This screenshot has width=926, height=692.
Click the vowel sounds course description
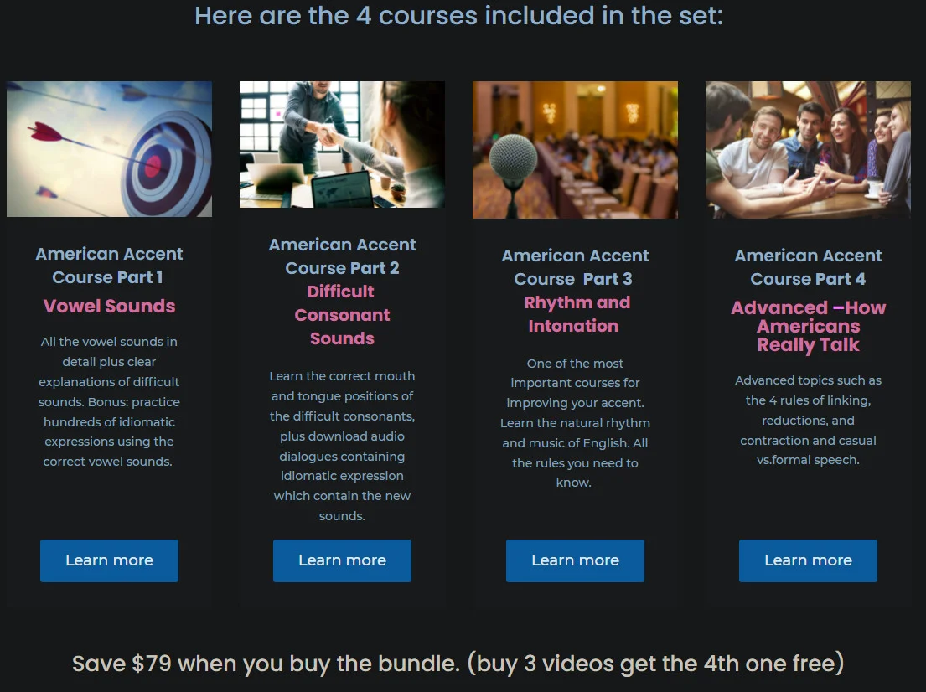109,401
